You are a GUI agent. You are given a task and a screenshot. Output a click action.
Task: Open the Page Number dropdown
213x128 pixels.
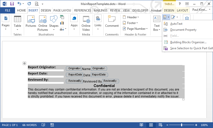pos(135,29)
